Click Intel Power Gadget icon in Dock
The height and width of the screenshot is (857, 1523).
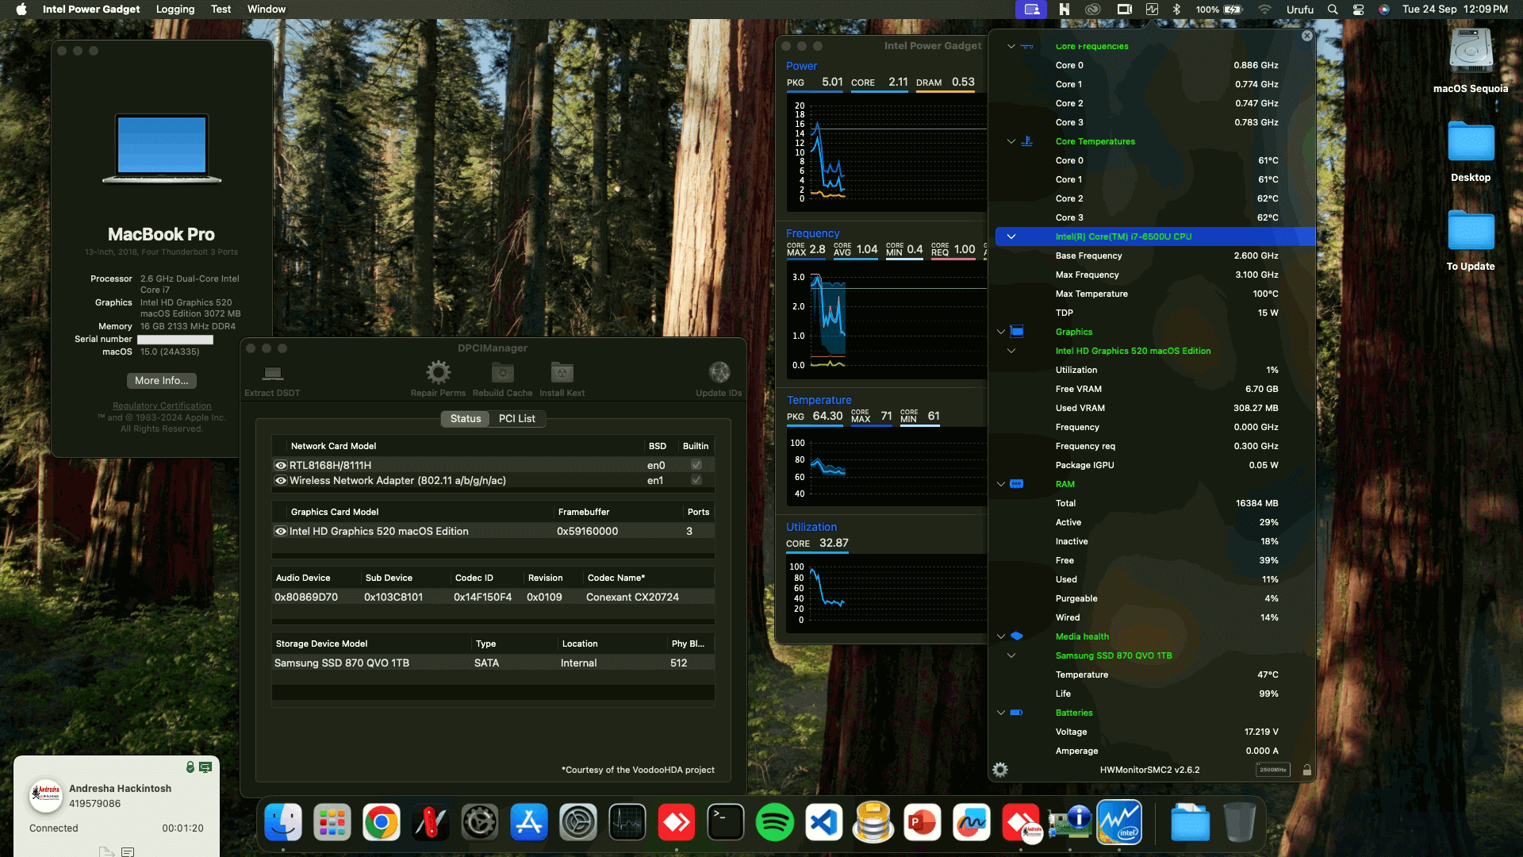pyautogui.click(x=1119, y=823)
